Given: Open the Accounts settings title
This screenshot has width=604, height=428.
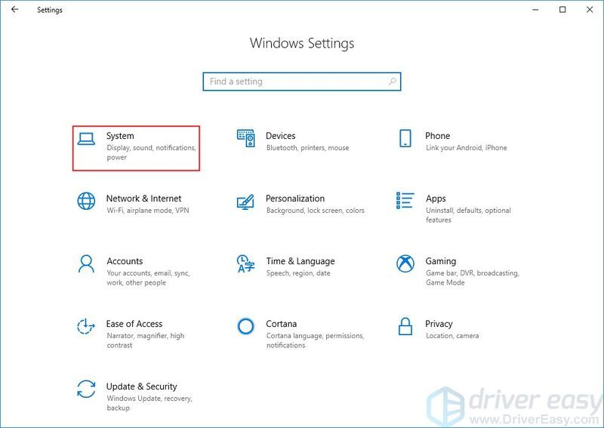Looking at the screenshot, I should pos(125,261).
